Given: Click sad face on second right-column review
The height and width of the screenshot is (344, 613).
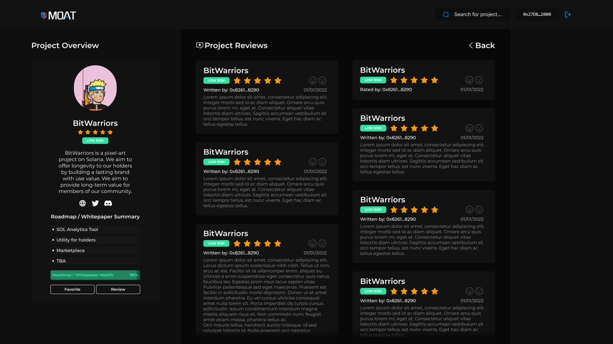Looking at the screenshot, I should [479, 128].
